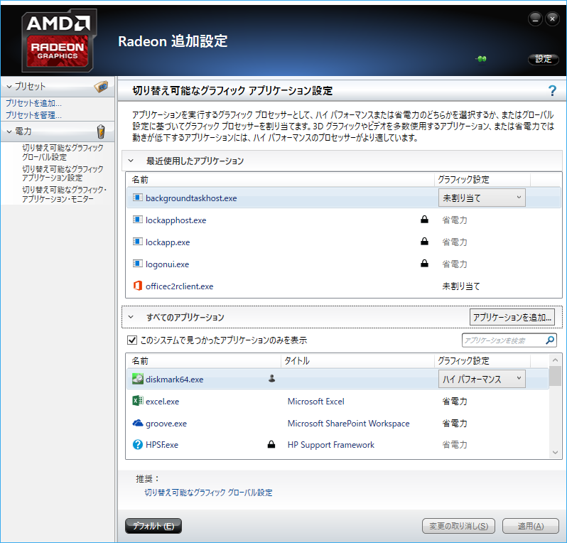Image resolution: width=567 pixels, height=543 pixels.
Task: Click the battery icon beside 電力
Action: click(101, 131)
